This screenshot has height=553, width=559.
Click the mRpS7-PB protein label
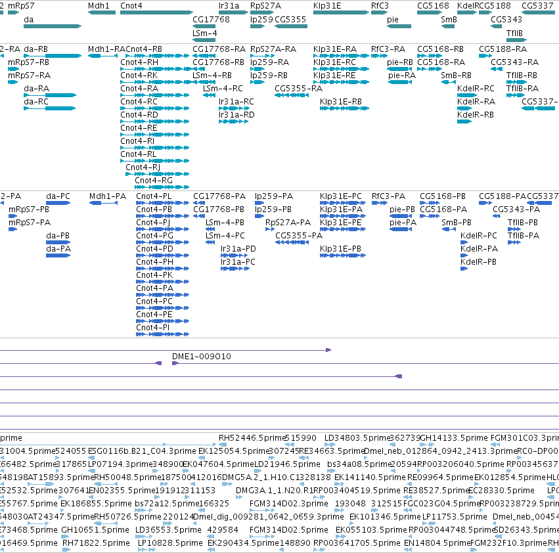click(x=29, y=210)
